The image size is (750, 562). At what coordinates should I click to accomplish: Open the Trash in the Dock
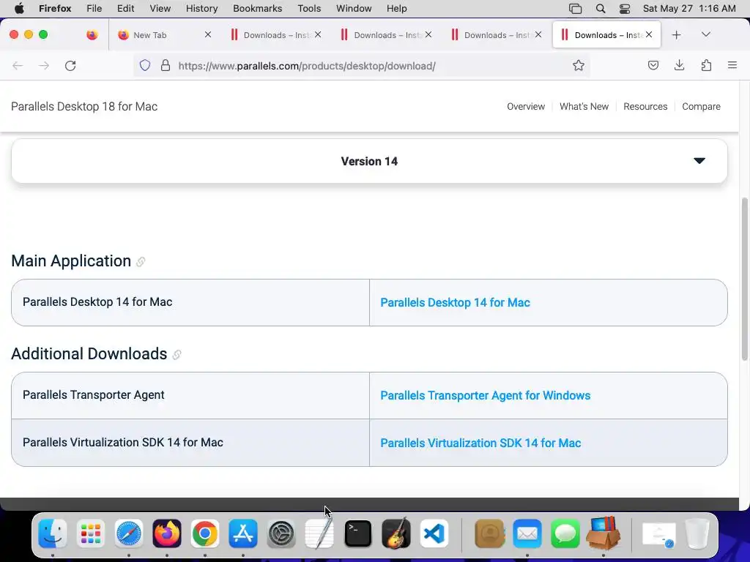697,533
